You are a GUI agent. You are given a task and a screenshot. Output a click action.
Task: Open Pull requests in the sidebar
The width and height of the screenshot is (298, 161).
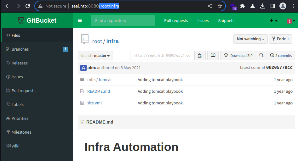click(37, 91)
